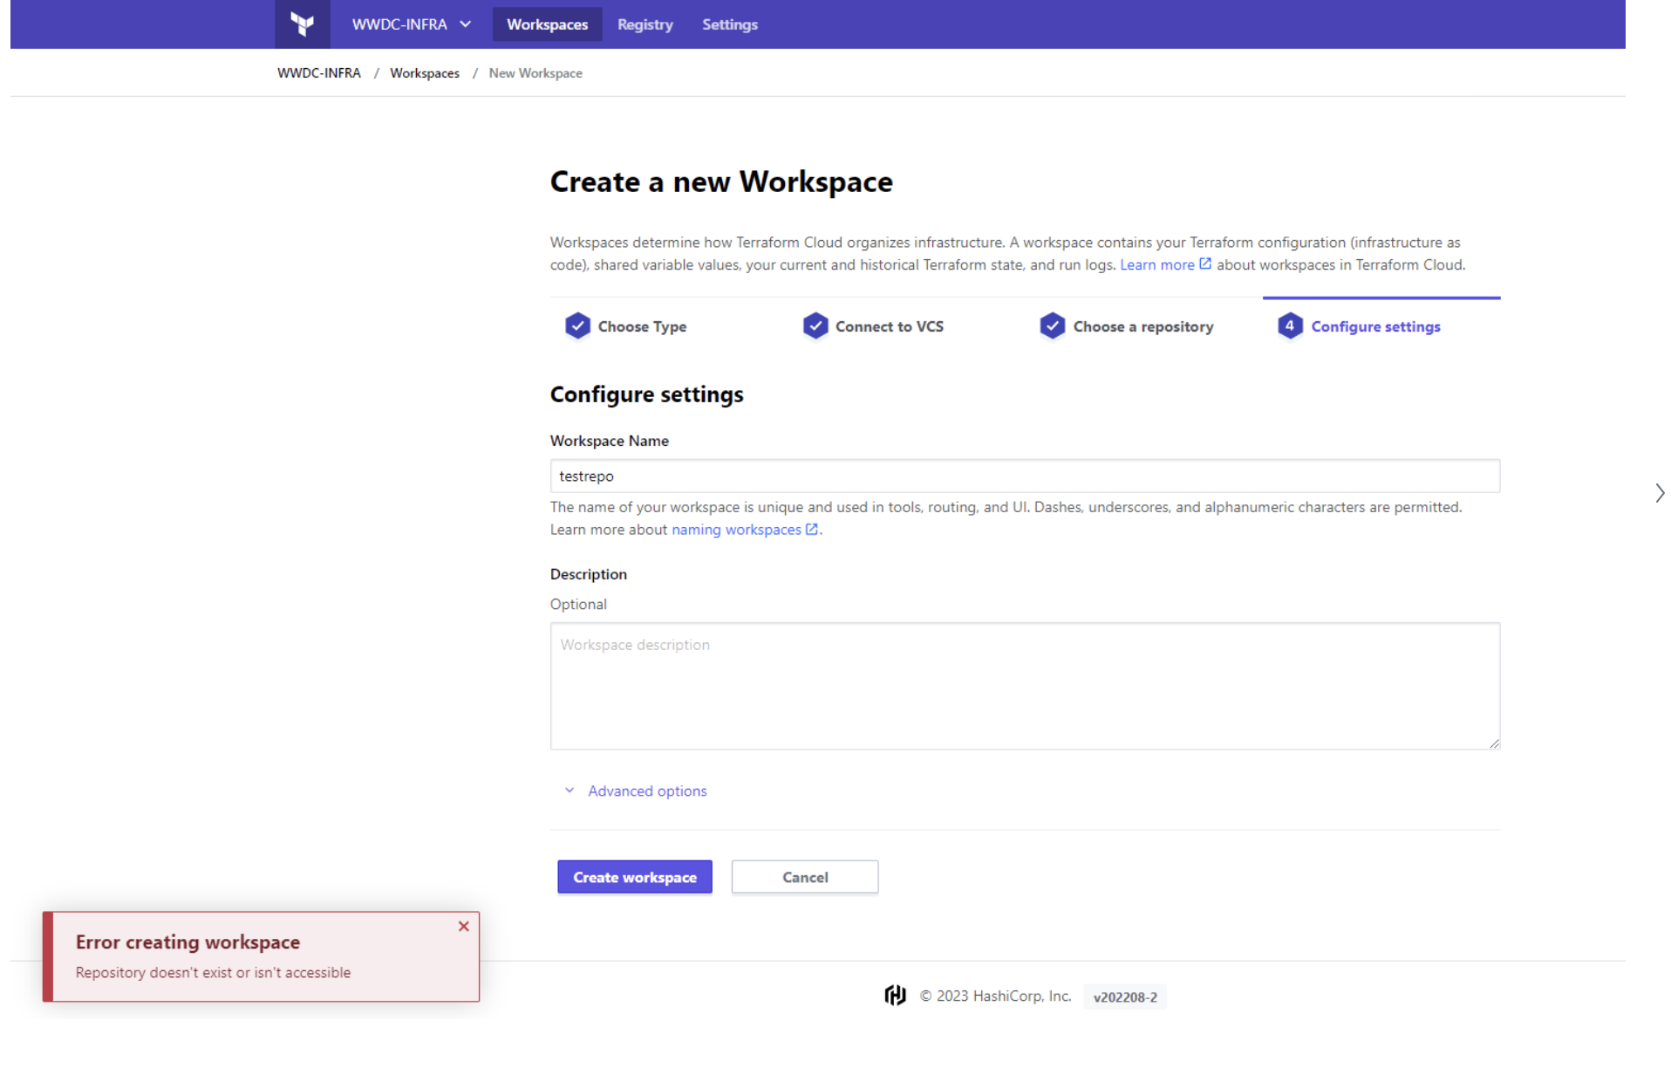
Task: Click the Choose a repository checkmark icon
Action: click(x=1052, y=326)
